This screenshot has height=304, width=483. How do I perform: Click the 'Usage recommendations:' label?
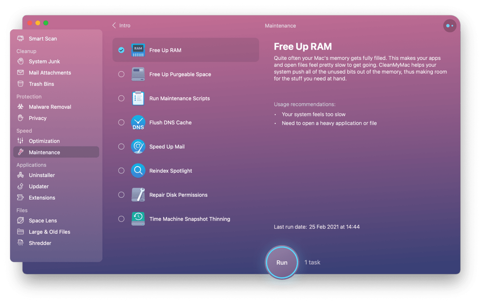point(305,104)
